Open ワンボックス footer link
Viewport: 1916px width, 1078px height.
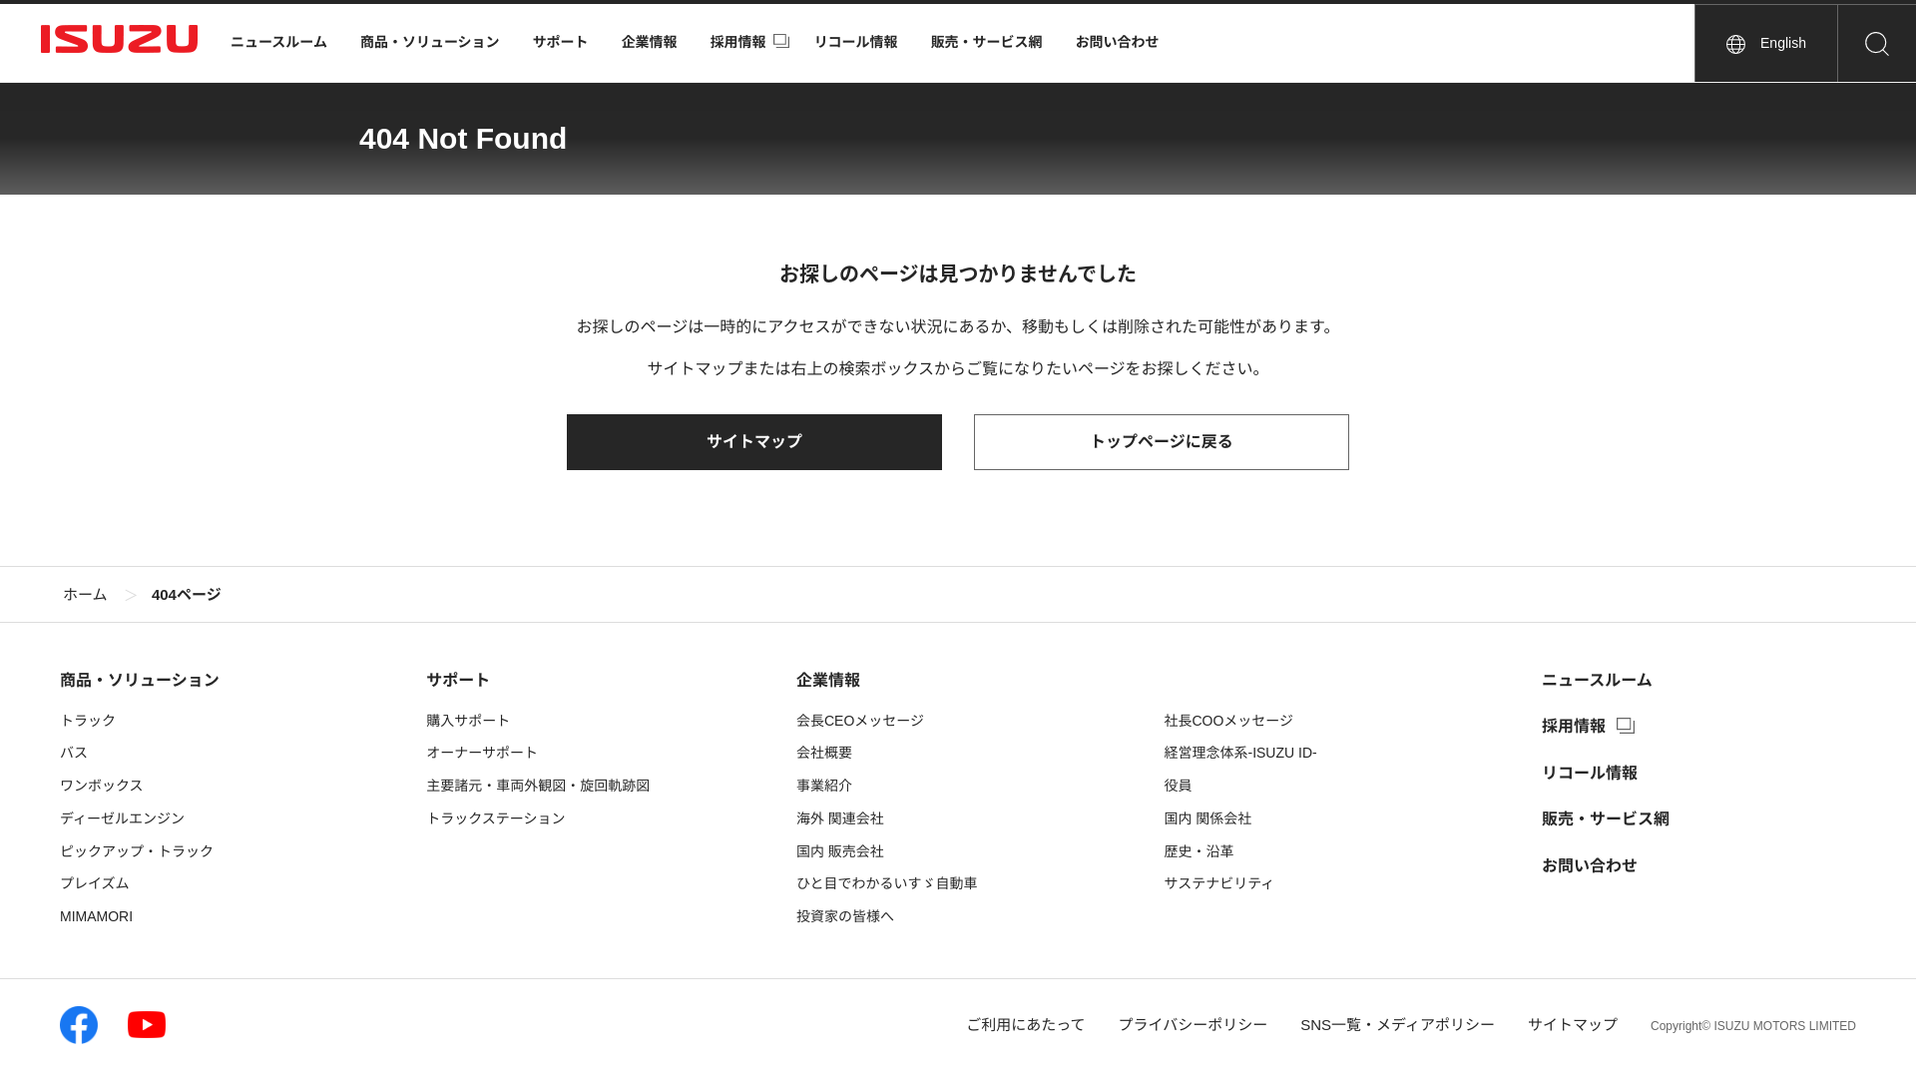pos(102,786)
